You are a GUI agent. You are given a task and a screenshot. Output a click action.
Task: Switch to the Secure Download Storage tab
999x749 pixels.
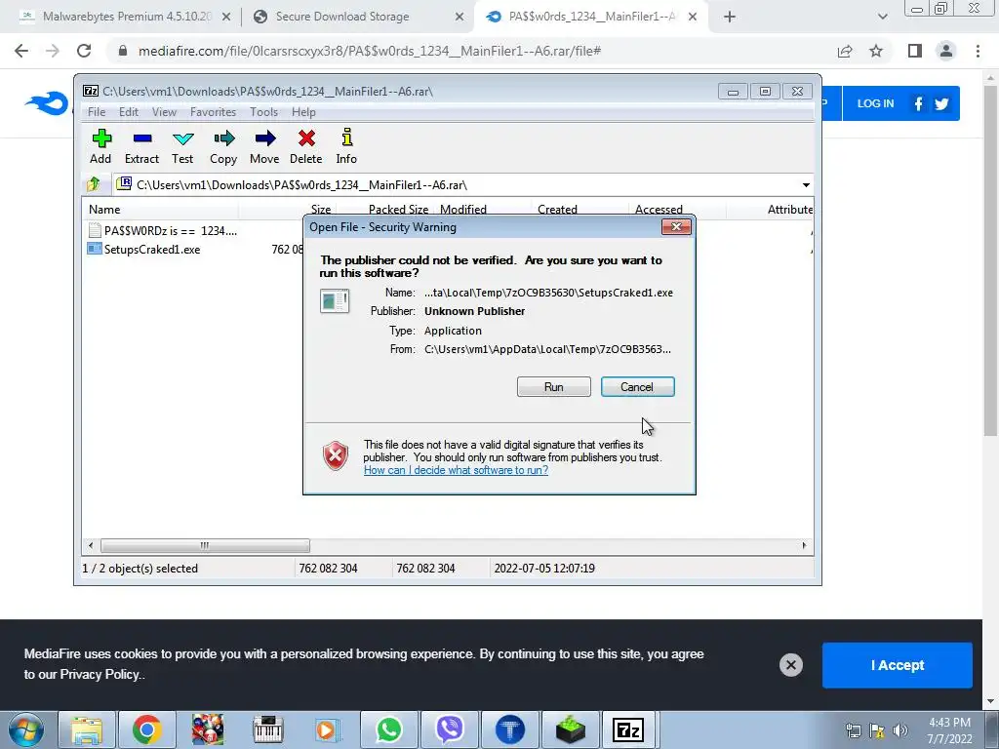[x=342, y=17]
